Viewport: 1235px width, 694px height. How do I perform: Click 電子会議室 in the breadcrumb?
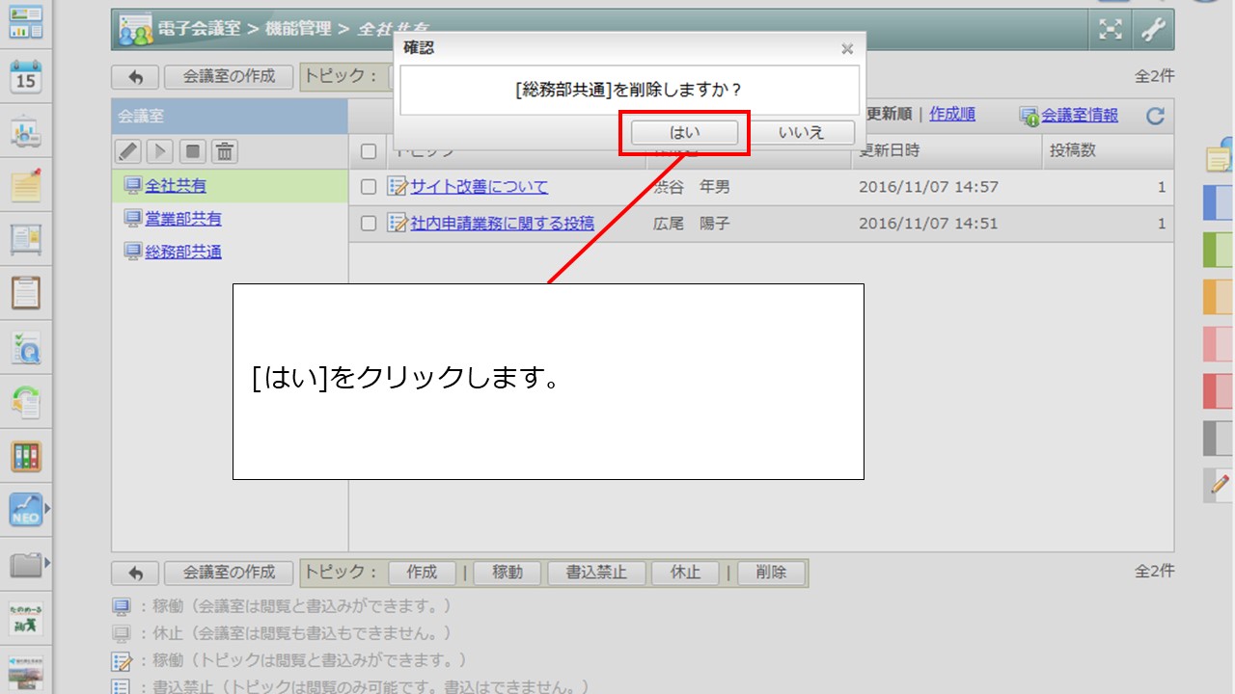199,29
